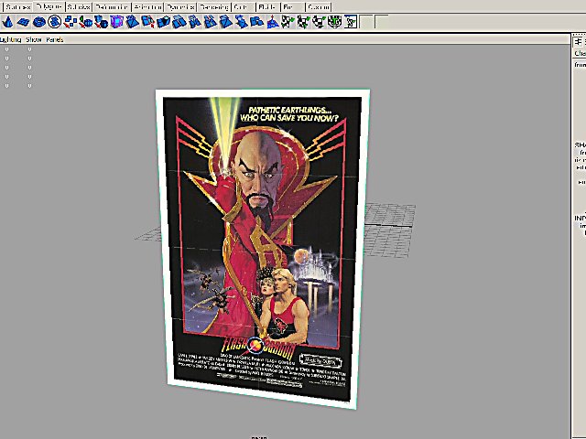Apply planar mapping checker icon

click(x=288, y=22)
